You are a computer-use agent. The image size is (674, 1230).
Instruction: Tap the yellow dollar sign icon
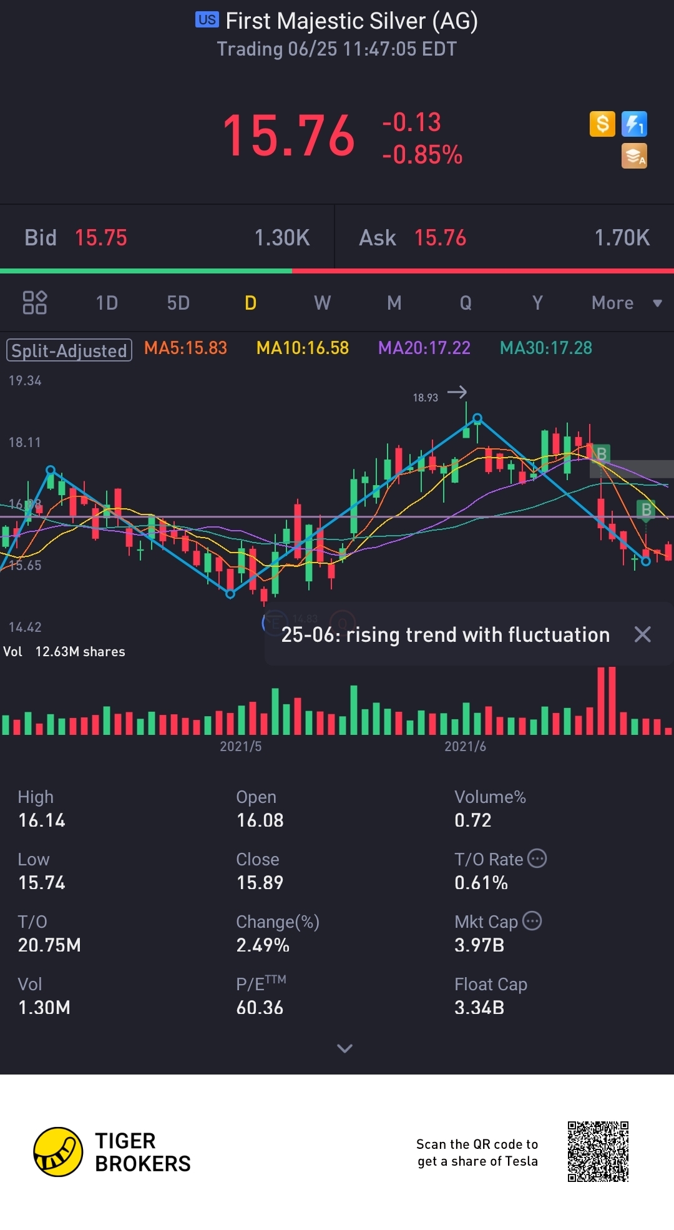coord(602,124)
